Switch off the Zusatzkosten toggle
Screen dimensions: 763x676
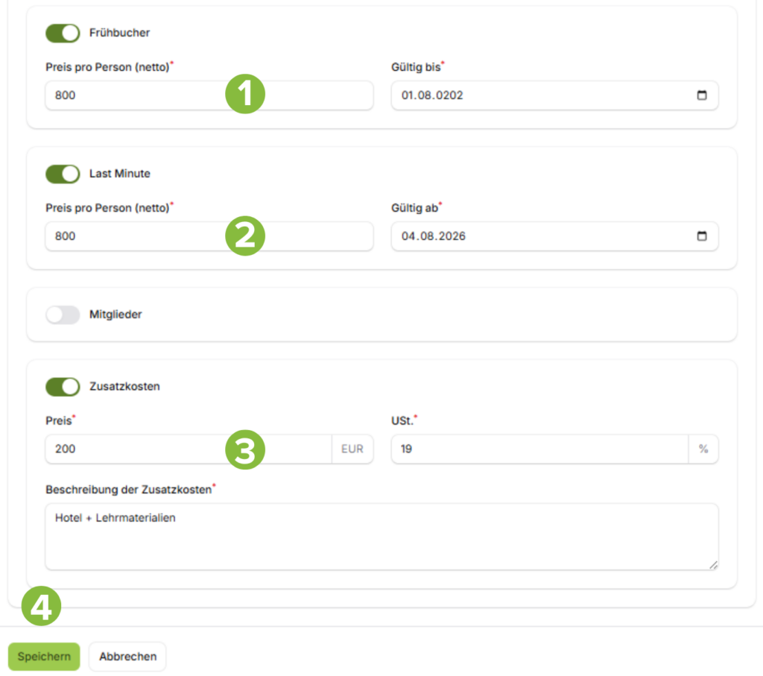click(x=63, y=387)
